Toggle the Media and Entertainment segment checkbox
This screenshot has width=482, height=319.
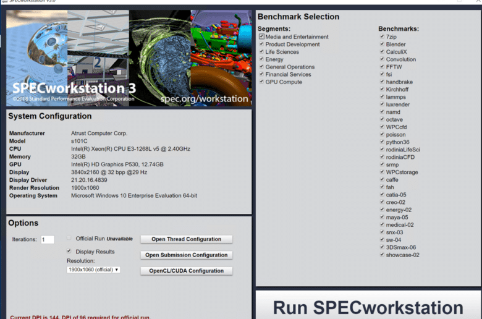point(261,36)
